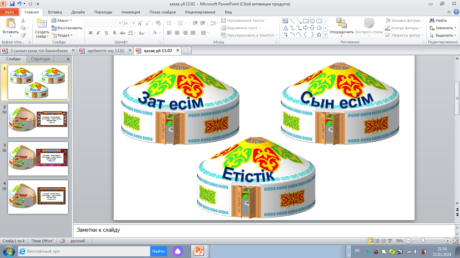Open the Вставка ribbon tab
The image size is (460, 258).
[x=55, y=12]
